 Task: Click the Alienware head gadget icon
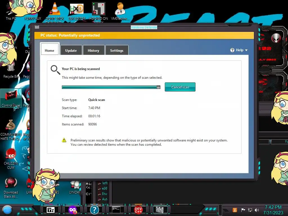tap(276, 38)
